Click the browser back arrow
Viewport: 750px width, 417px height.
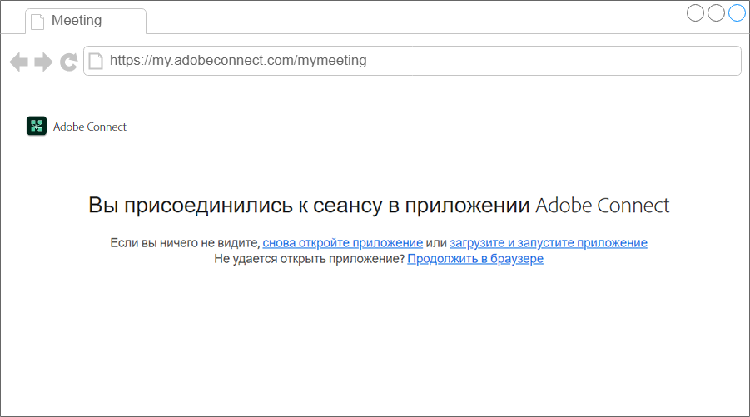coord(19,62)
